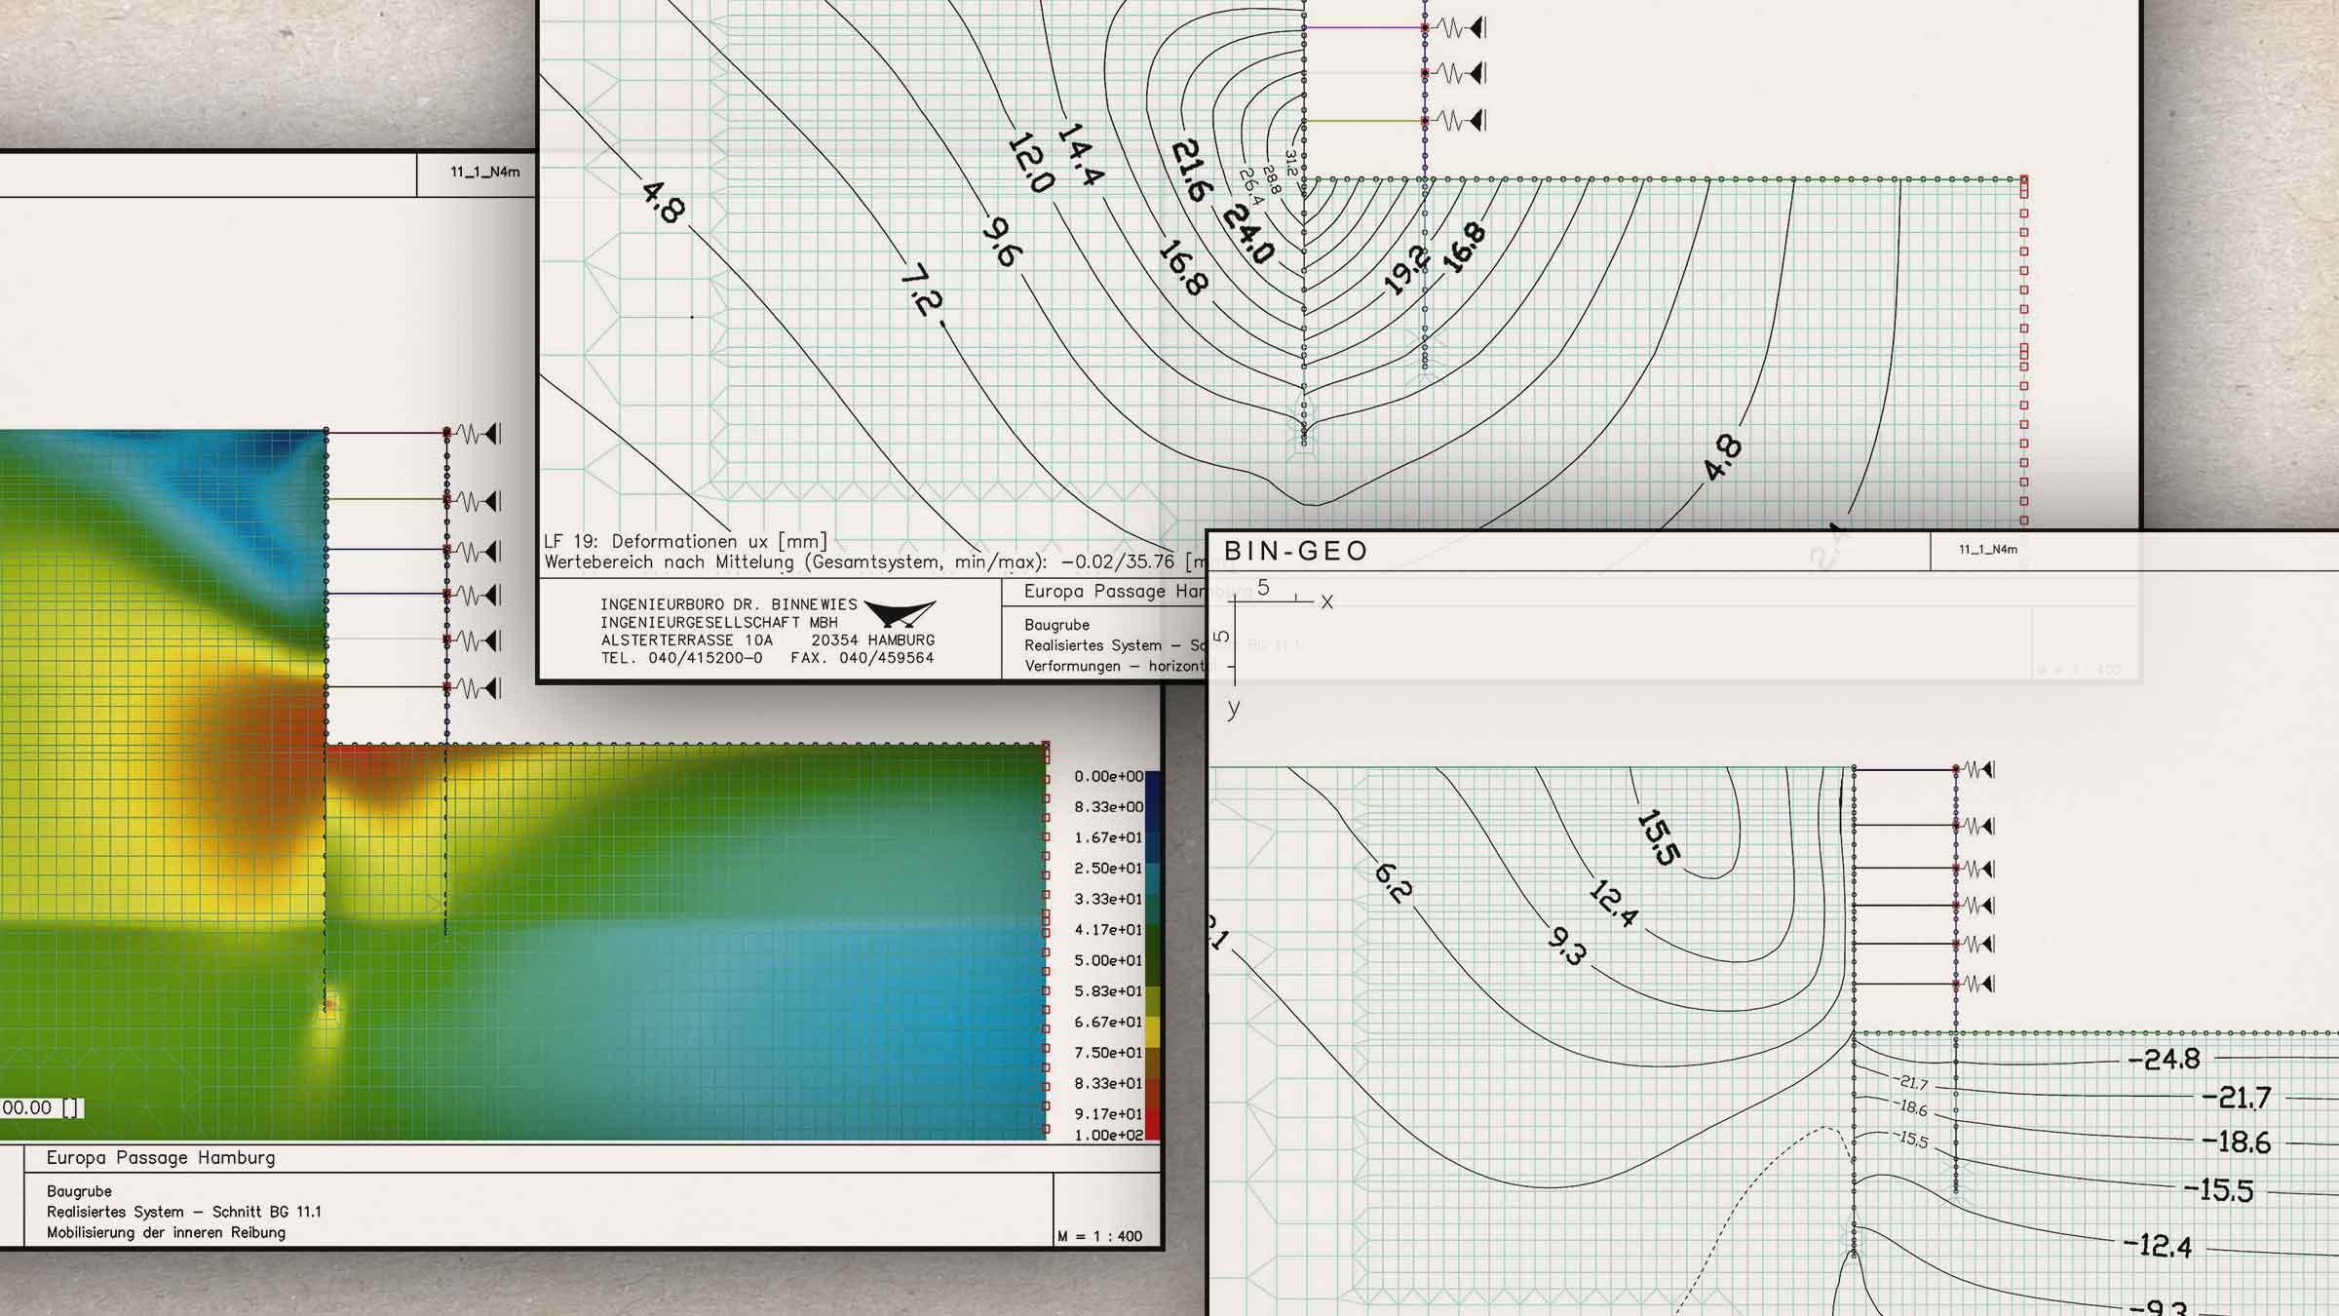Click 'Verformungen – horizontal' line in deformation sheet
This screenshot has width=2339, height=1316.
[1116, 666]
